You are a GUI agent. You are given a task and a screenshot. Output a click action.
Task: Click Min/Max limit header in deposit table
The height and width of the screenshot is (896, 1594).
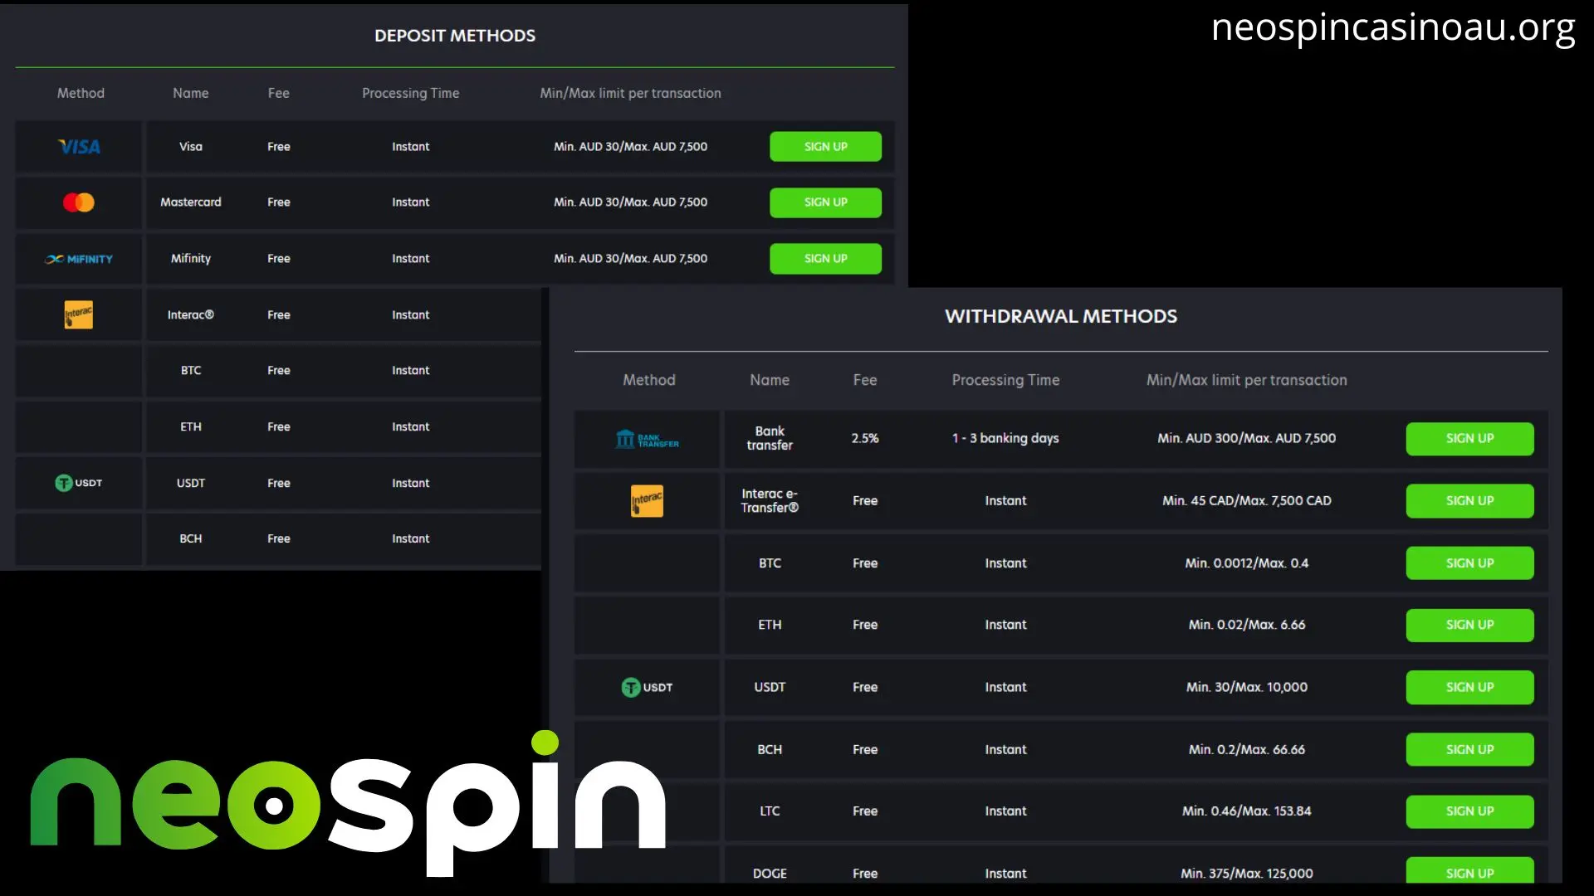630,94
